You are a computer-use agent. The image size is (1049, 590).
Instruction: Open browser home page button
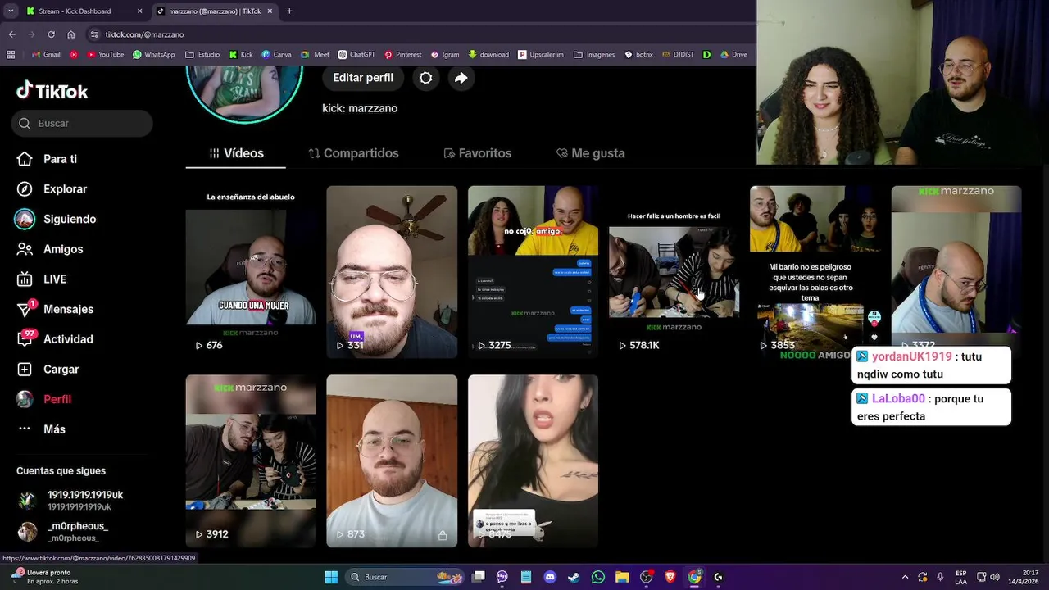[x=71, y=34]
